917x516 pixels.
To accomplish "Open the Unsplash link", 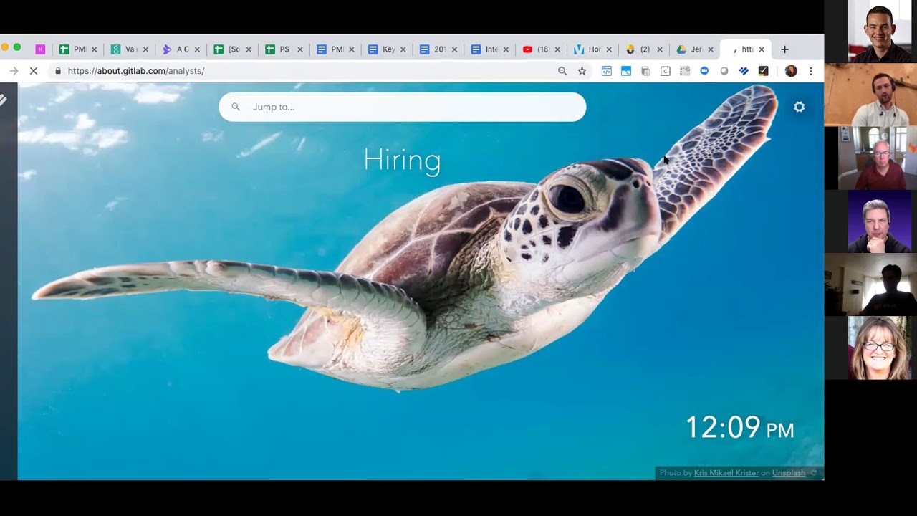I will point(789,473).
